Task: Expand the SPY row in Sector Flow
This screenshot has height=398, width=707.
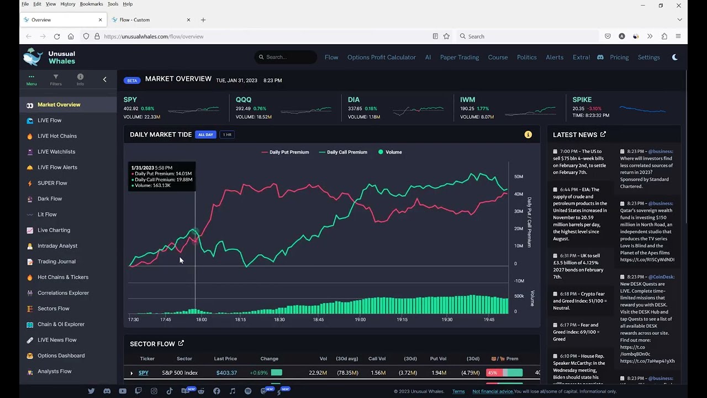Action: pos(131,373)
